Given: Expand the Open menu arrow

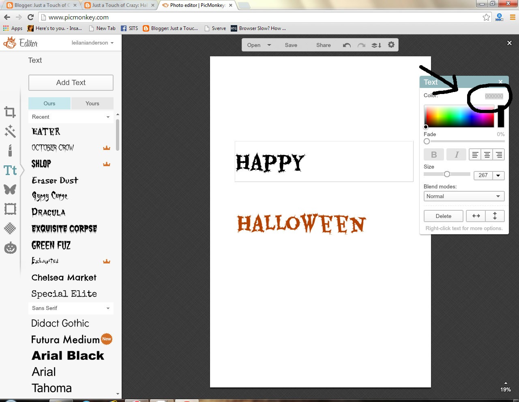Looking at the screenshot, I should (269, 45).
